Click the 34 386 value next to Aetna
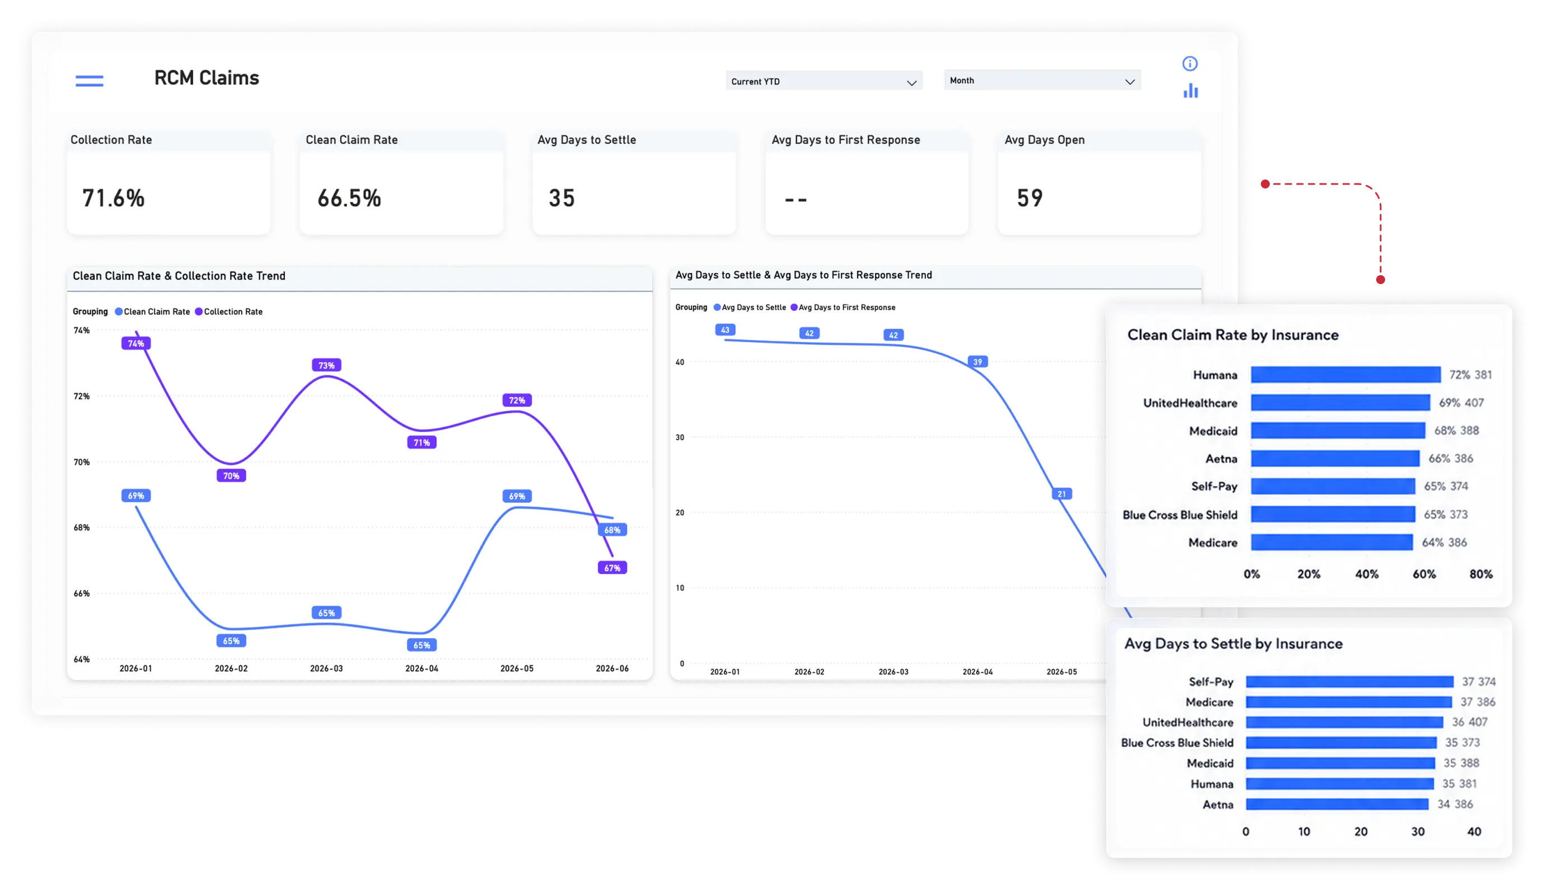The height and width of the screenshot is (892, 1543). (x=1455, y=804)
